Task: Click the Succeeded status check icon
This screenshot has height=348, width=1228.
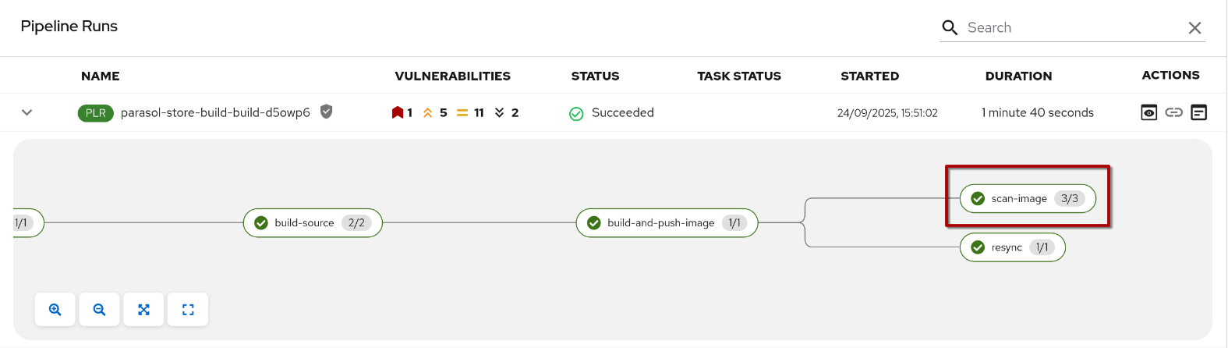Action: (576, 114)
